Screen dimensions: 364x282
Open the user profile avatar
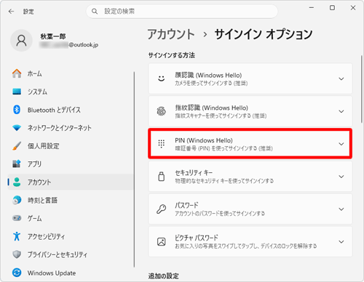pyautogui.click(x=21, y=41)
